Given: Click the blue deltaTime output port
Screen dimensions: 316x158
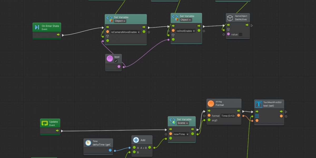Looking at the screenshot, I should click(110, 150).
